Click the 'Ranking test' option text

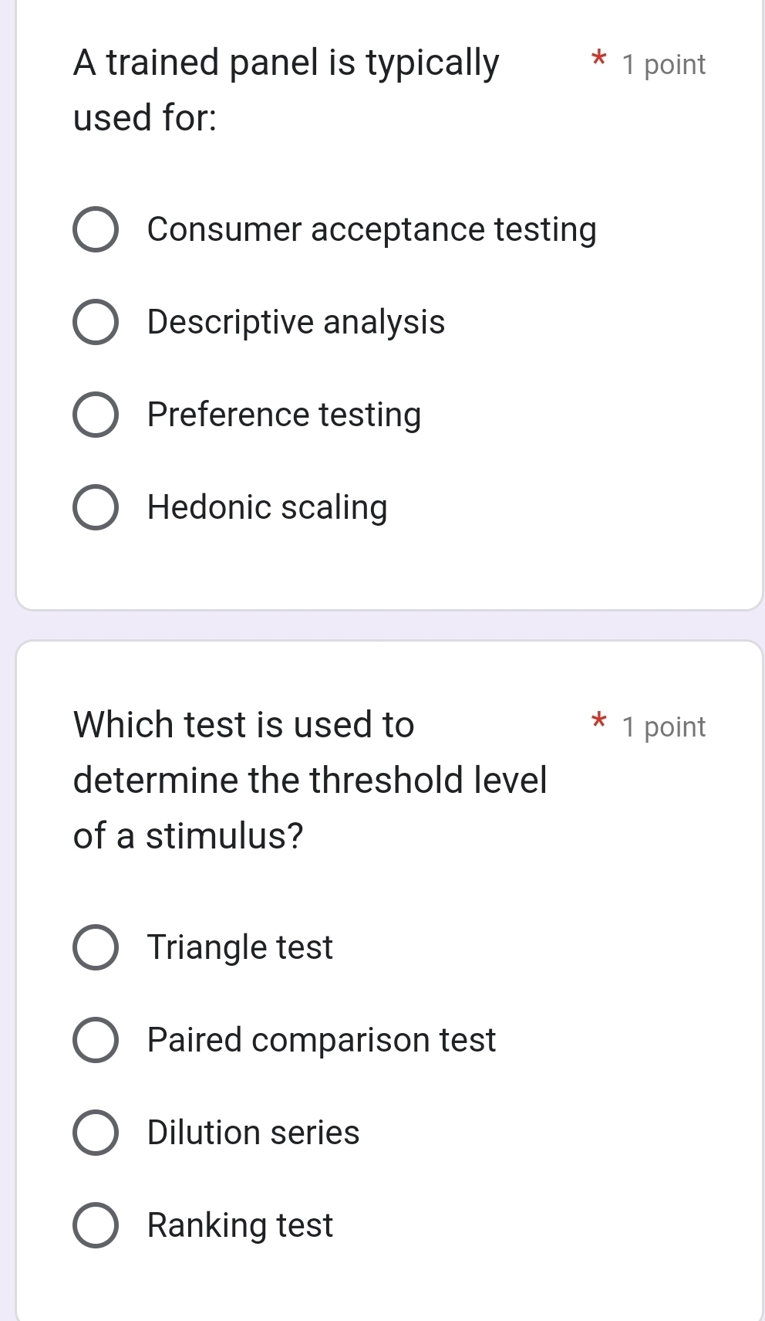click(x=240, y=1225)
